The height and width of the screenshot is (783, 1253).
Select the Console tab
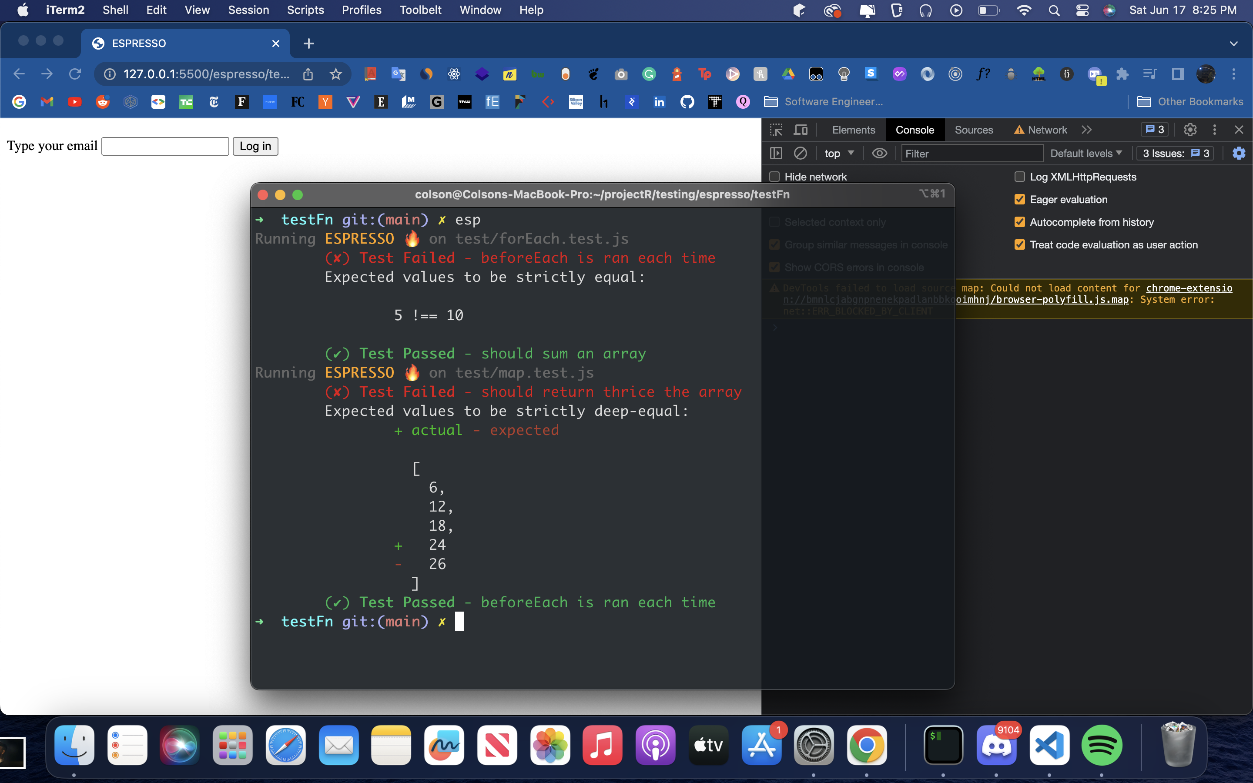[915, 130]
